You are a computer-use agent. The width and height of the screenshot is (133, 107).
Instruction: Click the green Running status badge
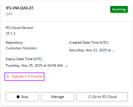tap(119, 9)
